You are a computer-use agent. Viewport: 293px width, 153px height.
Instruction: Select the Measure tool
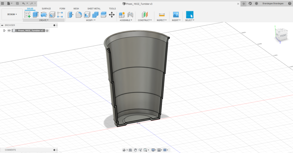pos(162,15)
